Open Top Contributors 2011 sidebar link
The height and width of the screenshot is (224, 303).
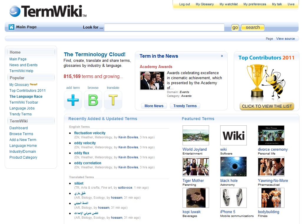click(x=27, y=91)
